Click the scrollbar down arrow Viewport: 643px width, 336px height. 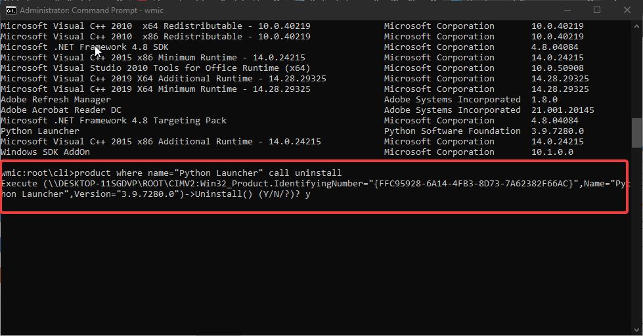coord(637,330)
